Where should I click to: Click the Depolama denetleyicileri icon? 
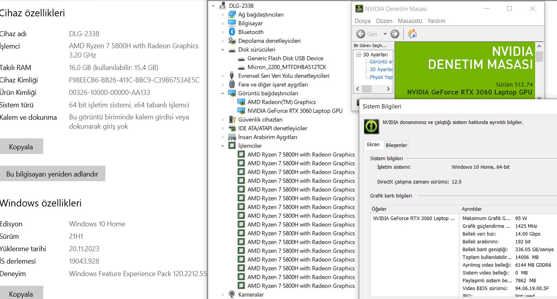(232, 41)
